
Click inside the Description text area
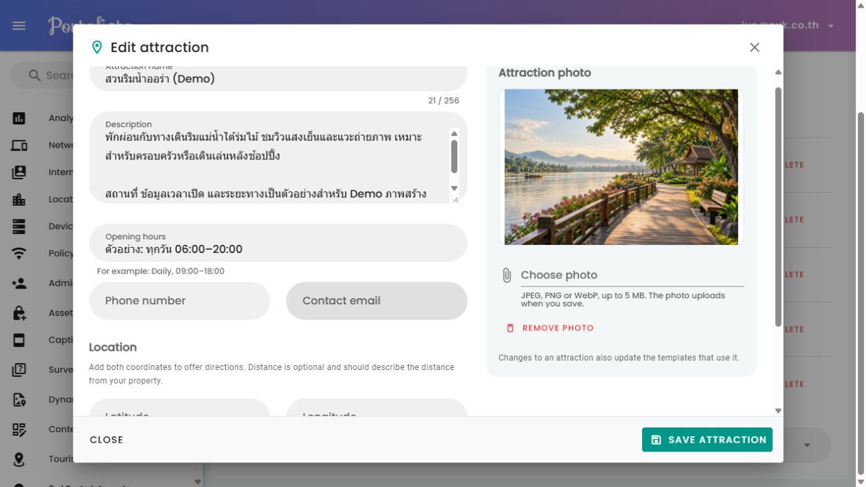point(279,159)
